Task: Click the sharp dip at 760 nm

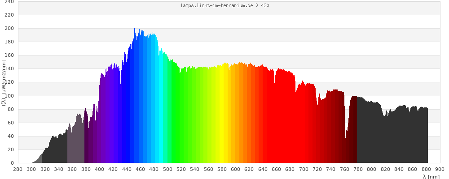Action: coord(346,148)
